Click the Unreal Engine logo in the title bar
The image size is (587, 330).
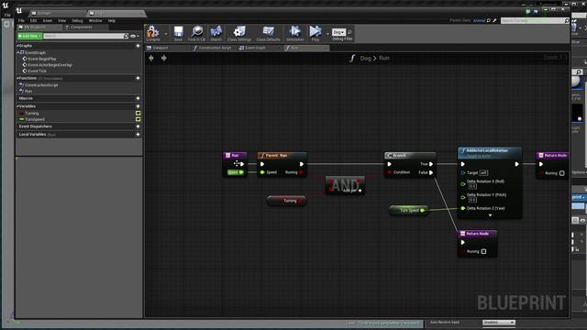click(x=19, y=11)
